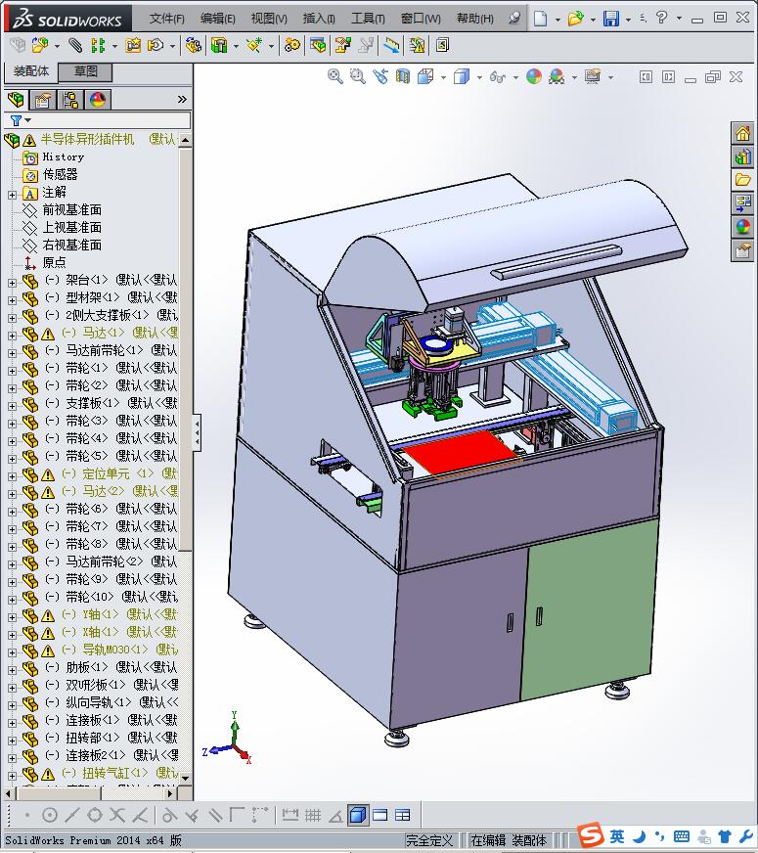
Task: Select the green cabinet door
Action: point(590,609)
